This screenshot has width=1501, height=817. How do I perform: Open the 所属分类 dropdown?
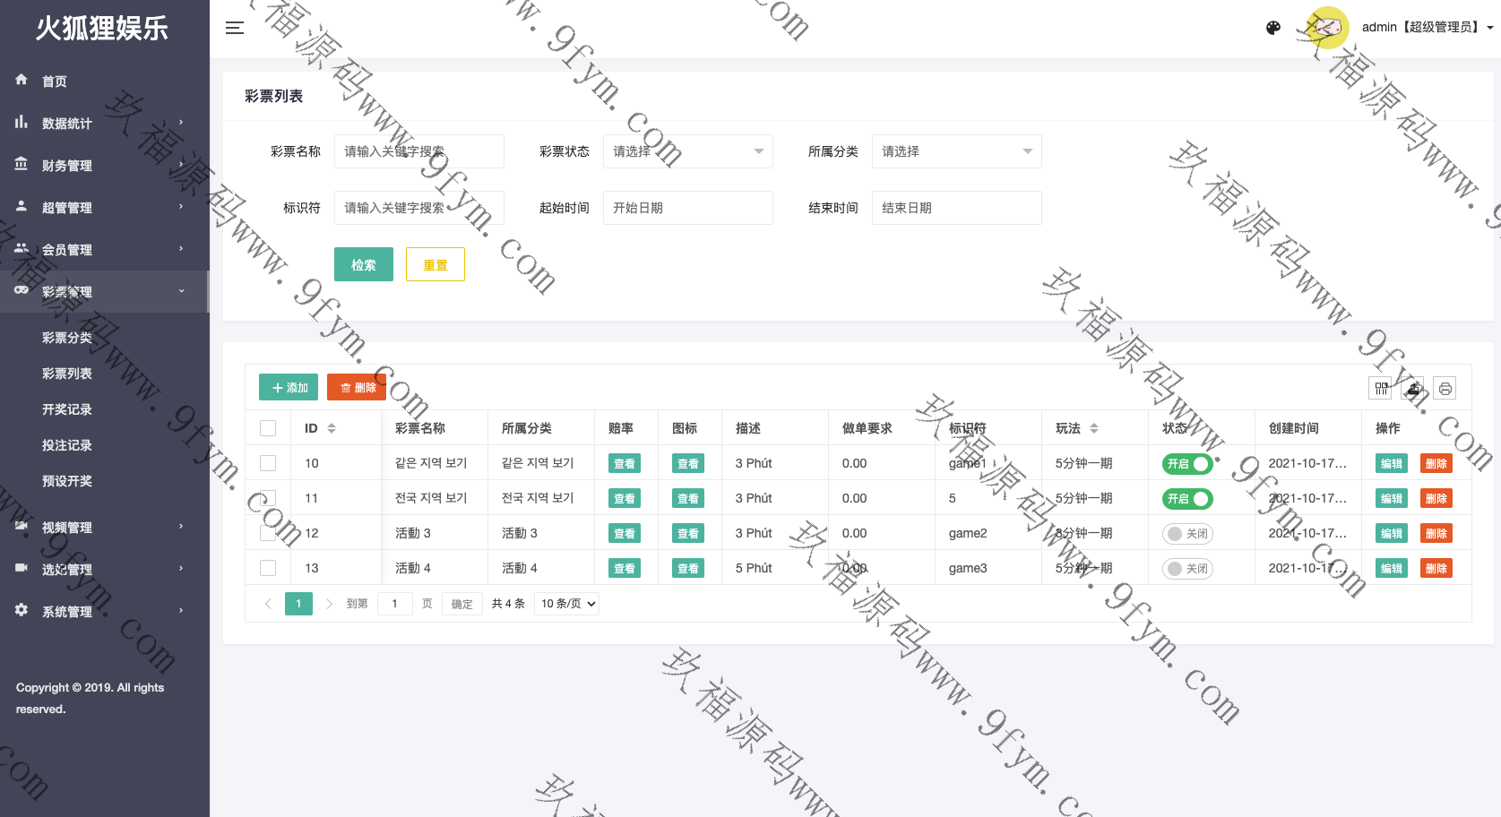pos(956,151)
